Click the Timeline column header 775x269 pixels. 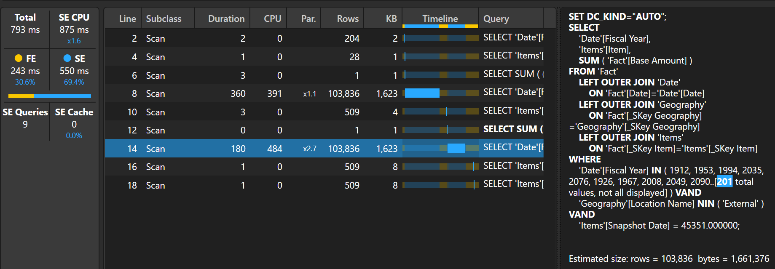click(440, 19)
